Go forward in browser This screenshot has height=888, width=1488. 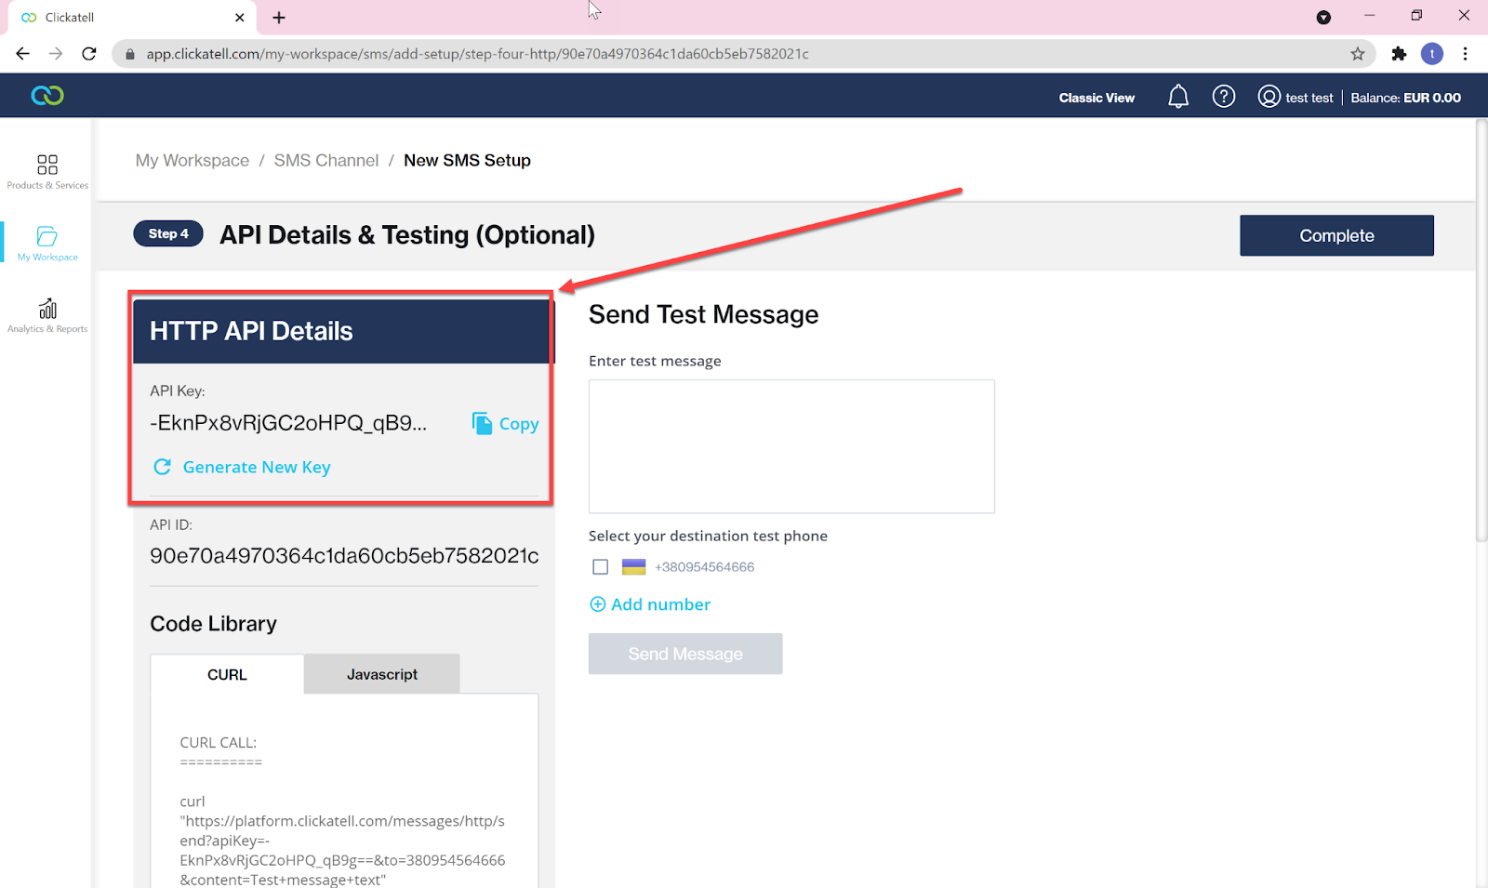point(56,54)
